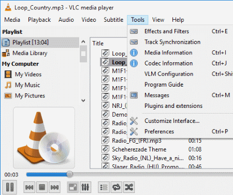Open My Music in sidebar
Image resolution: width=233 pixels, height=195 pixels.
tap(40, 85)
